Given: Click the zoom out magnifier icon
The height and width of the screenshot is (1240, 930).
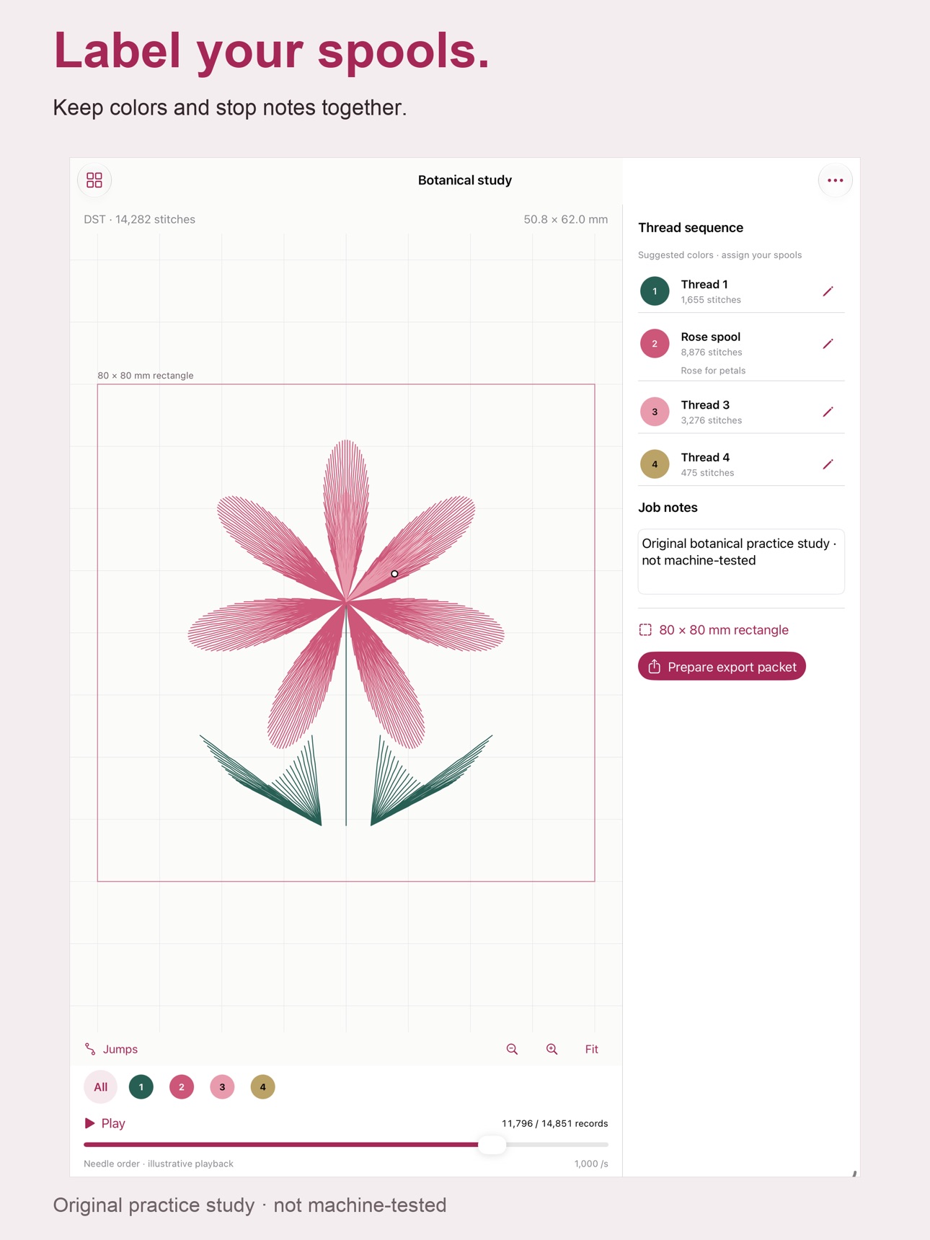Looking at the screenshot, I should [x=512, y=1049].
